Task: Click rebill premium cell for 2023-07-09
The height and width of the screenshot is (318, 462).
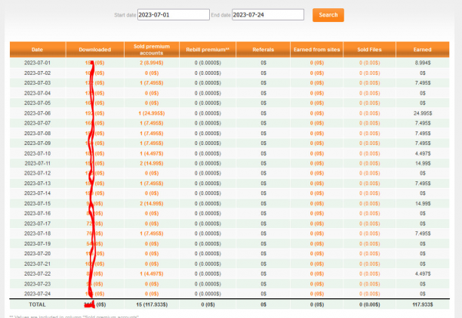Action: point(208,144)
